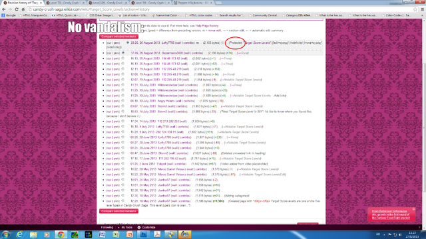
Task: Open List of colors bookmark
Action: coord(133,15)
